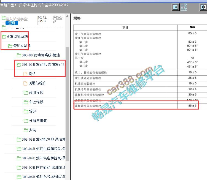Open 303-06B 起动系统-柴油发动 tree item
The height and width of the screenshot is (180, 207).
click(44, 177)
